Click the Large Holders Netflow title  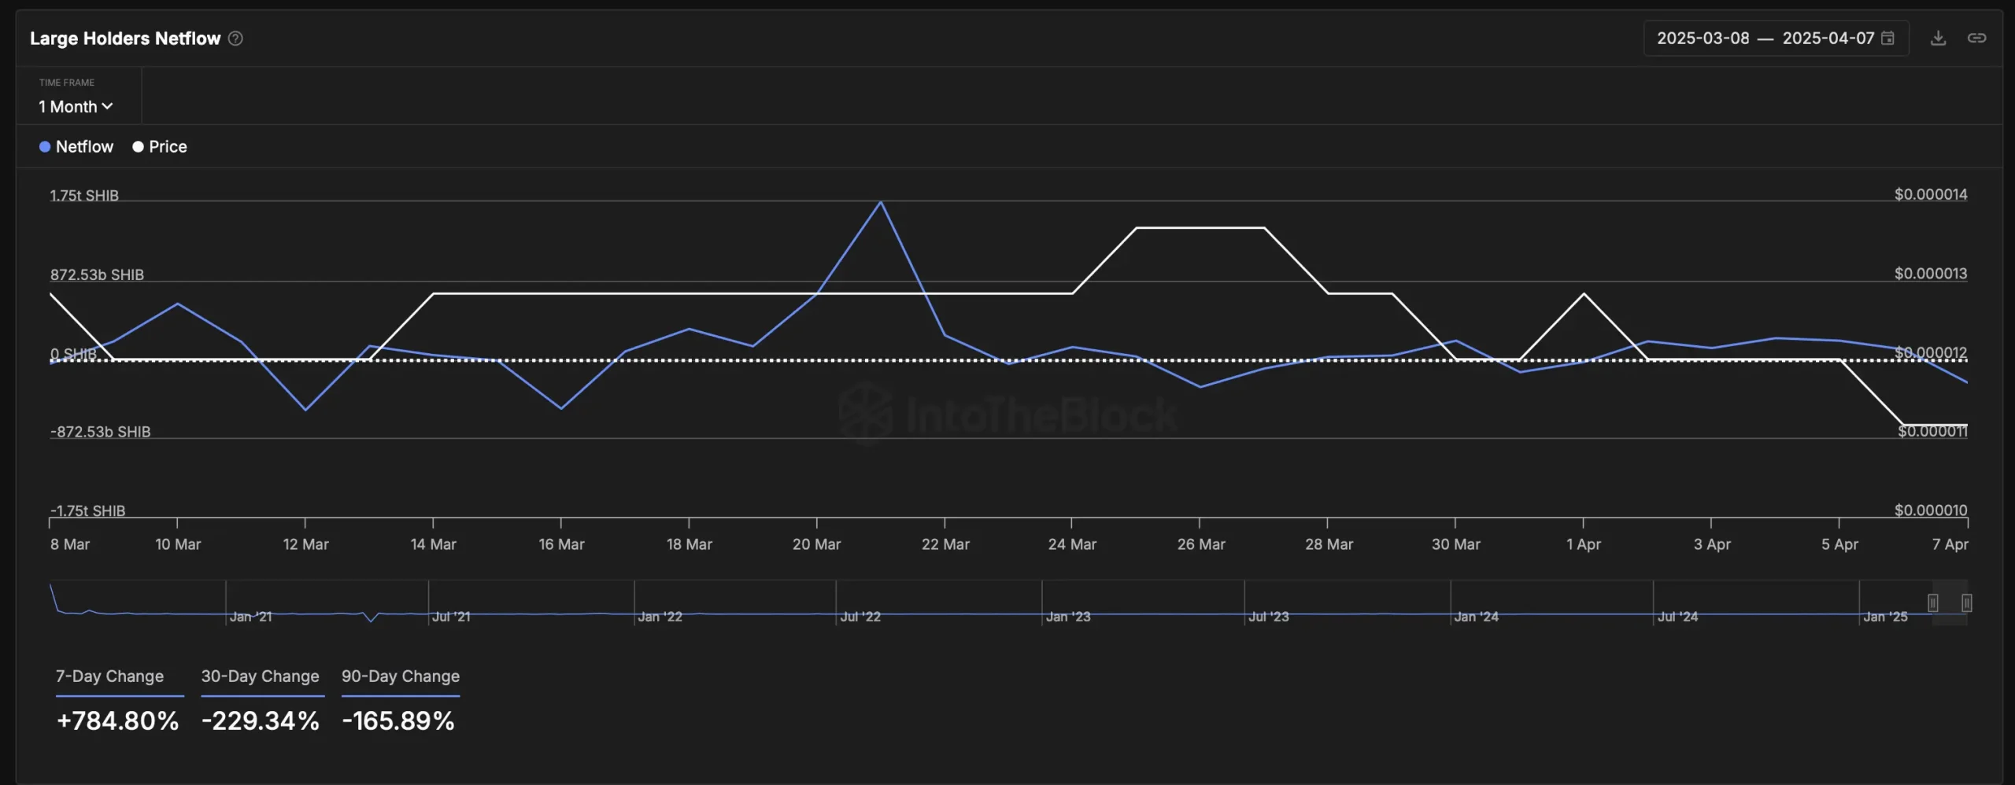pyautogui.click(x=125, y=39)
